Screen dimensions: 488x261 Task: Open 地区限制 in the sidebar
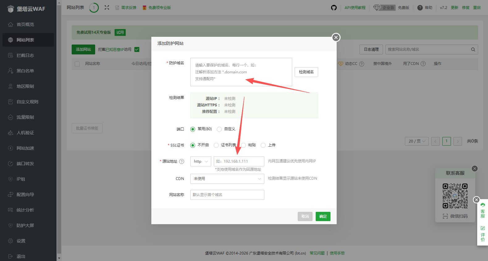28,86
